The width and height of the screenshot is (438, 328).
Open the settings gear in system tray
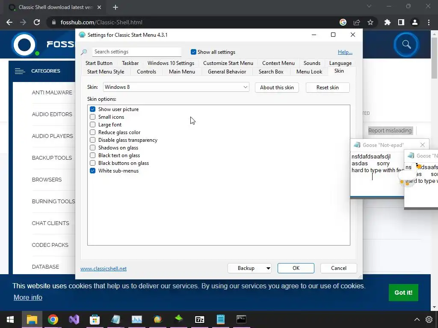pyautogui.click(x=429, y=319)
